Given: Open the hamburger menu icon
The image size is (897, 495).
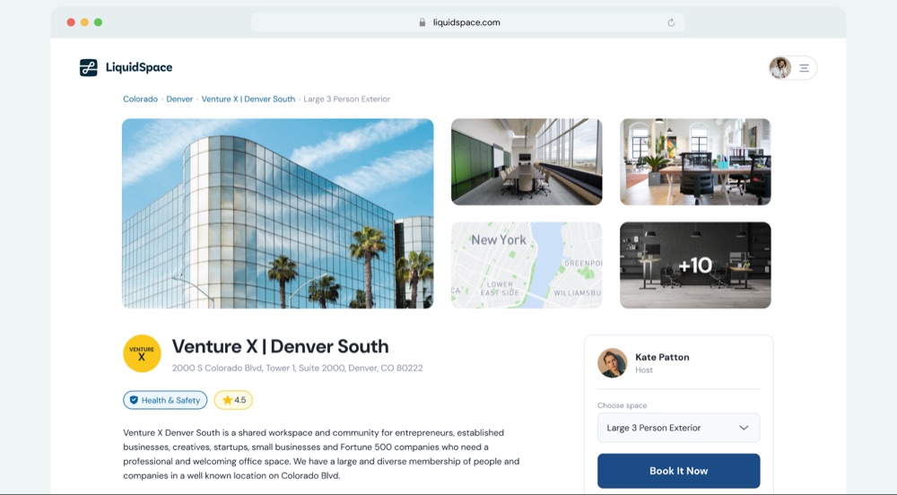Looking at the screenshot, I should (804, 68).
